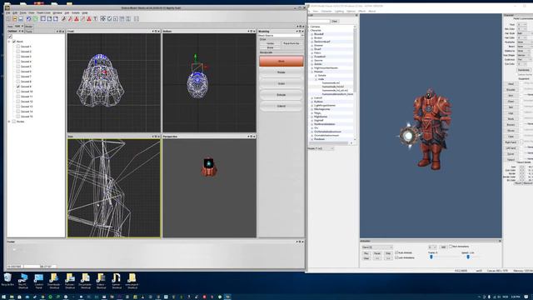Close the Front viewport panel
Viewport: 533px width, 300px height.
point(159,32)
